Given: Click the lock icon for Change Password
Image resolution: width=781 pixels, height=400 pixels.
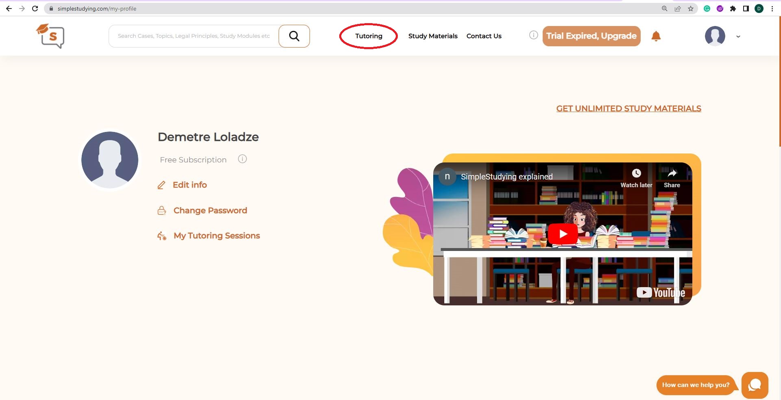Looking at the screenshot, I should [x=162, y=210].
